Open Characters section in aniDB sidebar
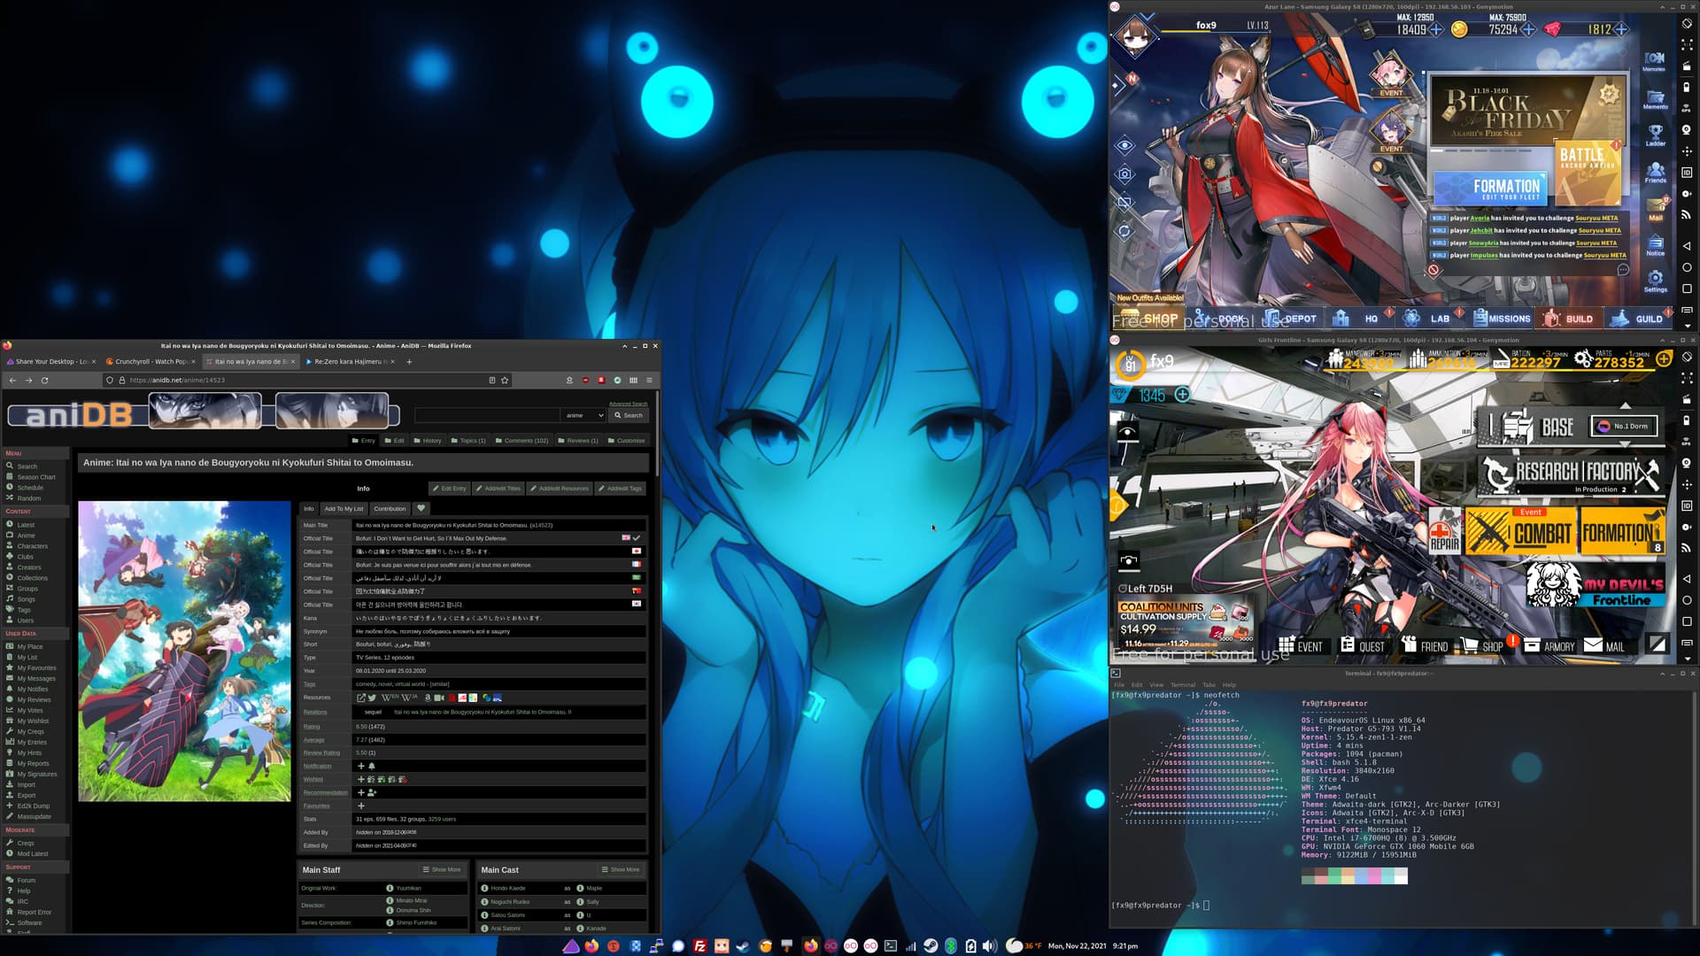The width and height of the screenshot is (1700, 956). coord(32,546)
